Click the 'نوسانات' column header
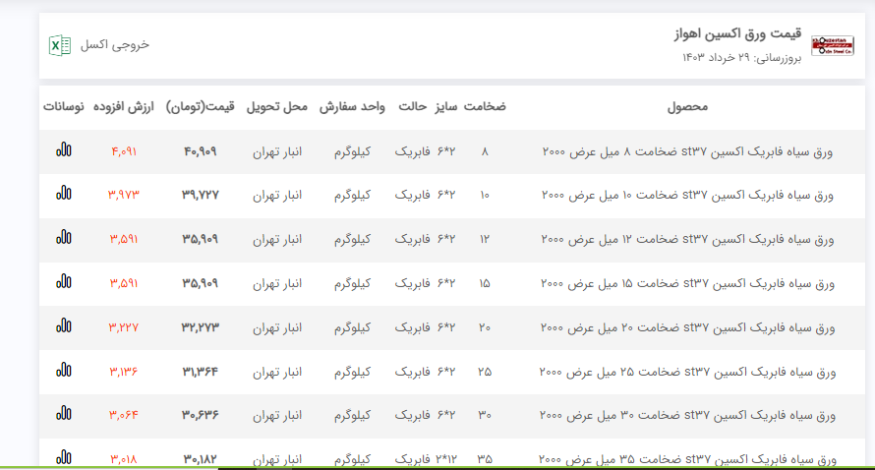 (64, 106)
